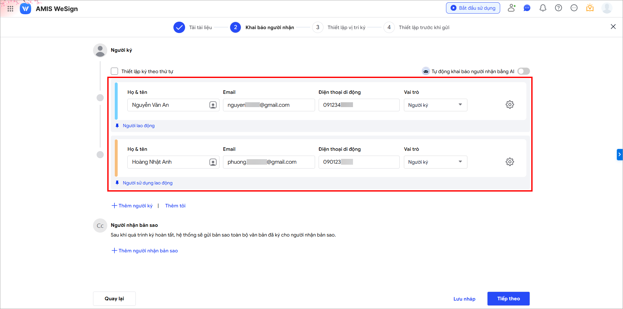Click the invite user icon in header
Screen dimensions: 623x309
click(511, 8)
